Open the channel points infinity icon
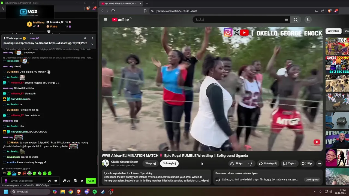This screenshot has width=349, height=196. tap(66, 181)
